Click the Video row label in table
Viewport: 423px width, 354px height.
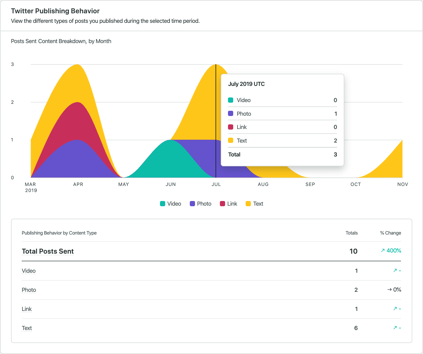[29, 271]
